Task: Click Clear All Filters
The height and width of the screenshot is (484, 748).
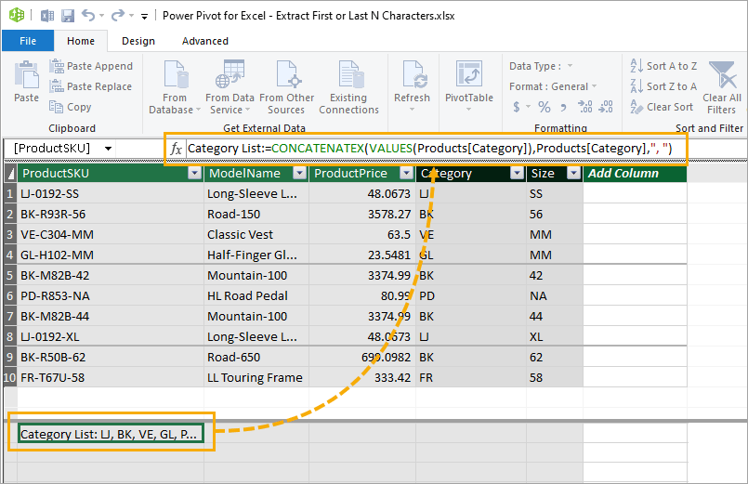Action: 722,87
